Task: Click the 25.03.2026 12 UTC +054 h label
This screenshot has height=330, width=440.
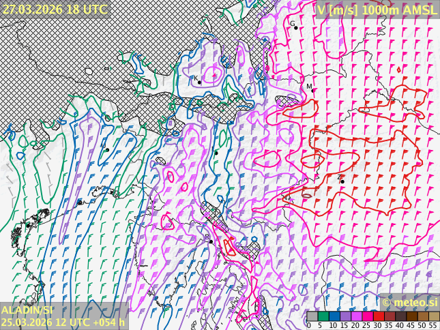Action: point(63,322)
